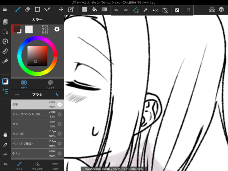This screenshot has width=228, height=171.
Task: Add a new brush with plus button
Action: 17,94
